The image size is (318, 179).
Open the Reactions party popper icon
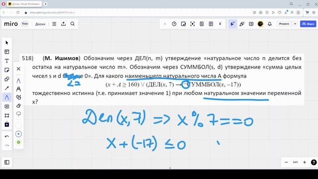click(242, 24)
